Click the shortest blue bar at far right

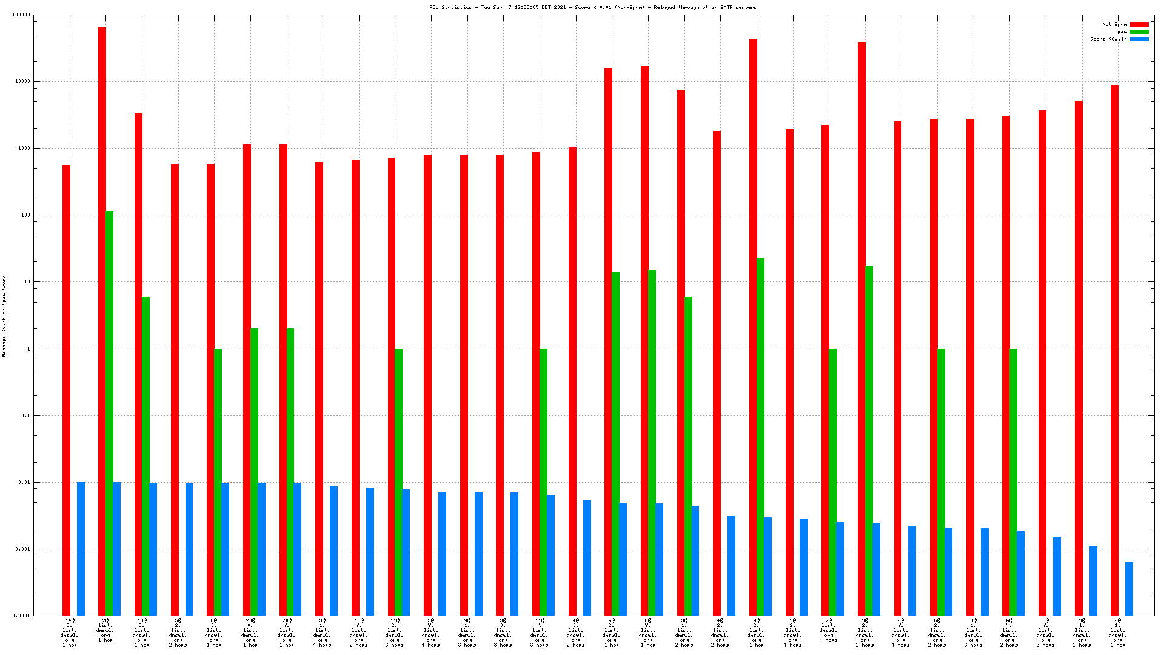pos(1129,588)
